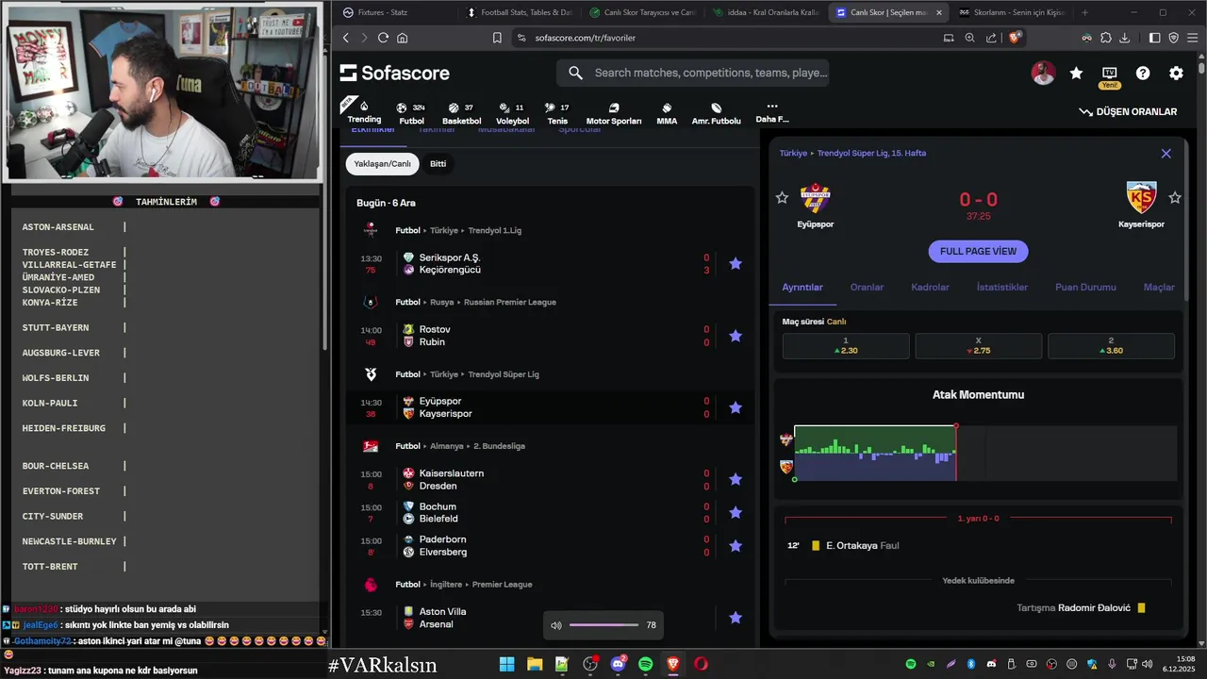Switch to the Ayrıntılar tab

802,287
